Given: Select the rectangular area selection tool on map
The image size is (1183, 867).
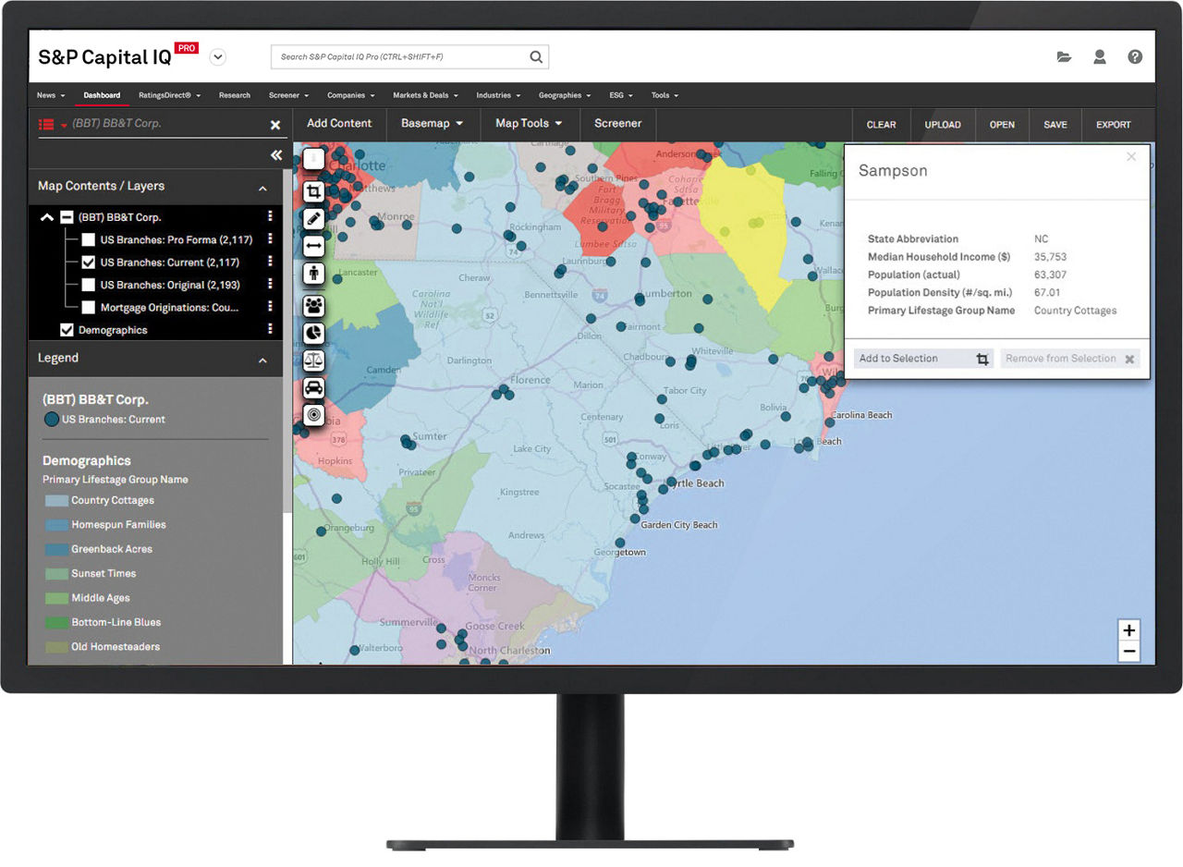Looking at the screenshot, I should tap(313, 191).
